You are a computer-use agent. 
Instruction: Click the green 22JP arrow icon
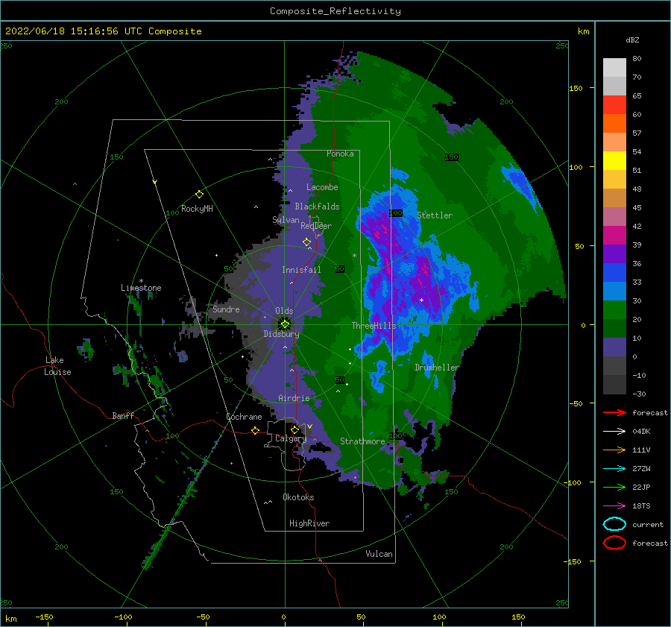(614, 487)
